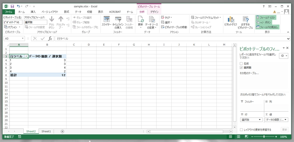Select the 総計 cell

tap(19, 75)
